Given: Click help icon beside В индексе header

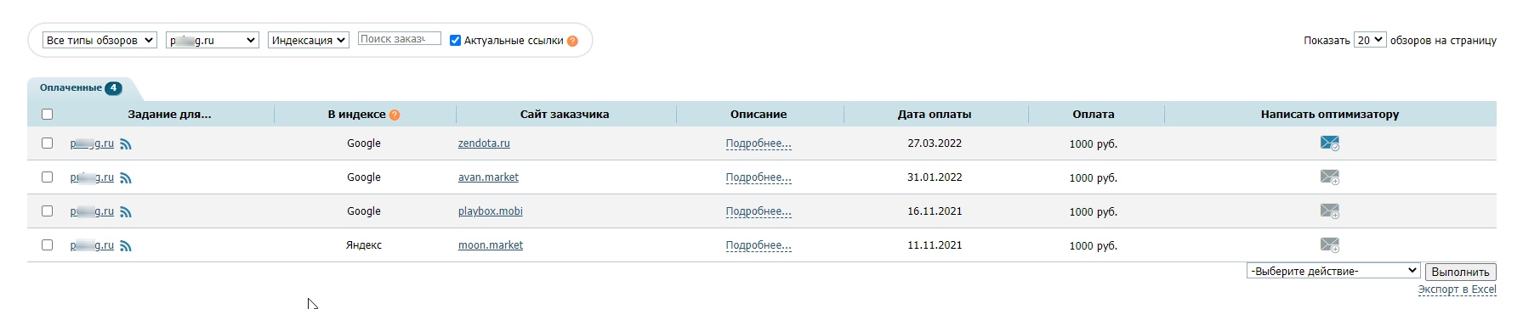Looking at the screenshot, I should click(x=395, y=115).
